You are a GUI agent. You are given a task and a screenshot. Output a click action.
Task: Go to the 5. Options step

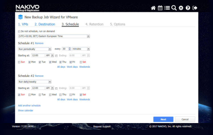coord(118,24)
